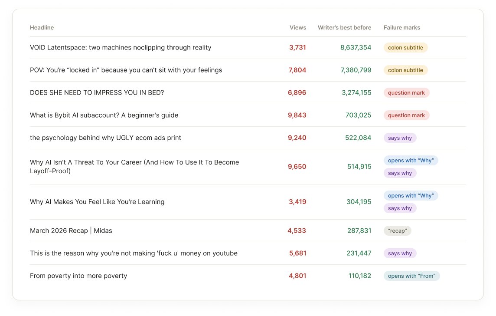The height and width of the screenshot is (316, 496).
Task: Click the opens with "From" tag
Action: coord(411,276)
